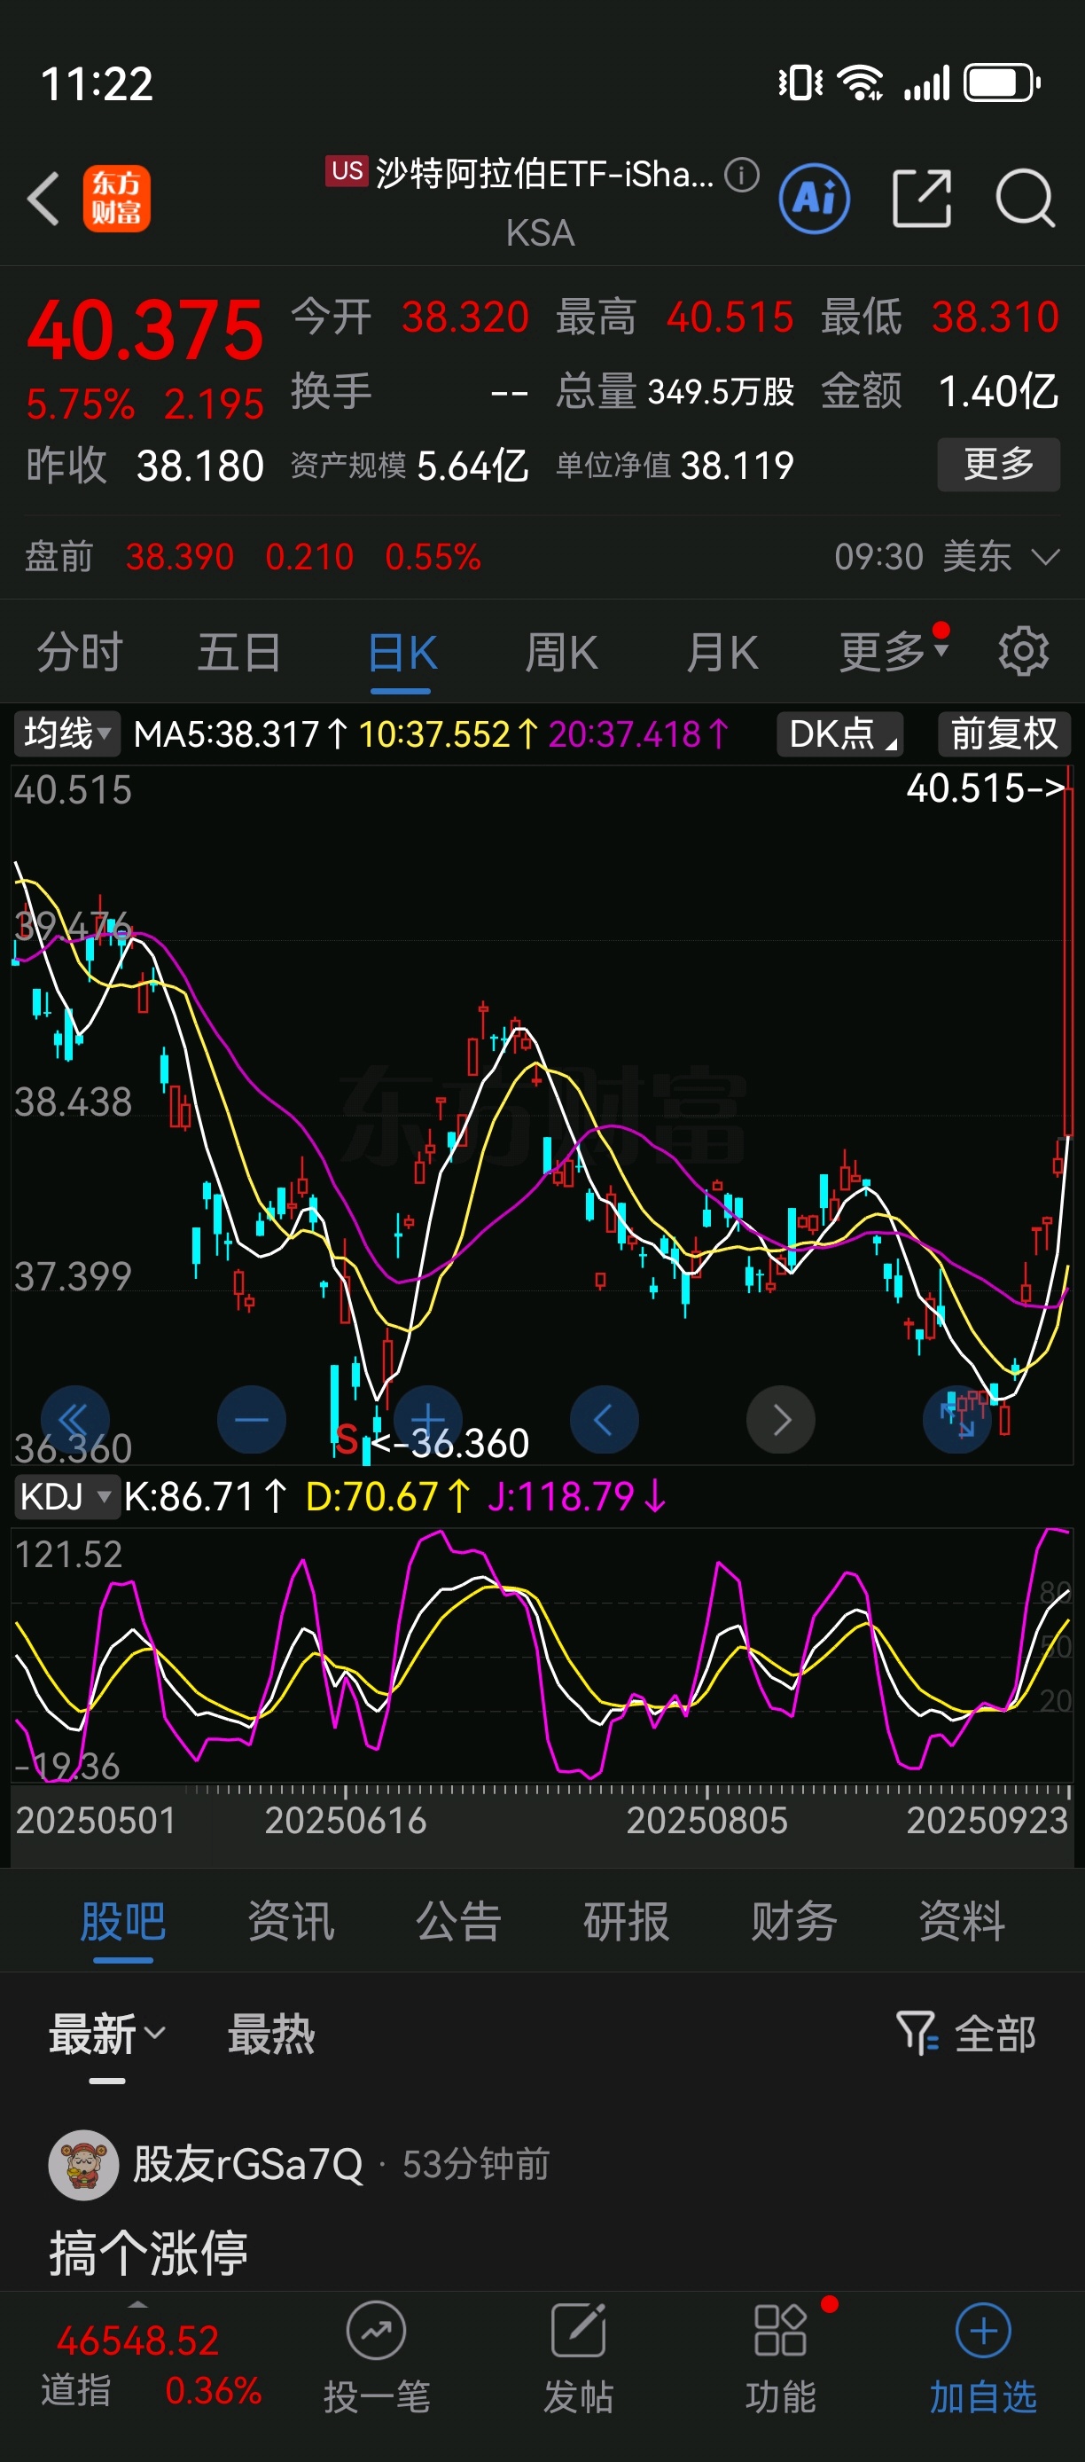Tap the double-left jump-to-start chart button
Screen dimensions: 1085x2462
[74, 1419]
